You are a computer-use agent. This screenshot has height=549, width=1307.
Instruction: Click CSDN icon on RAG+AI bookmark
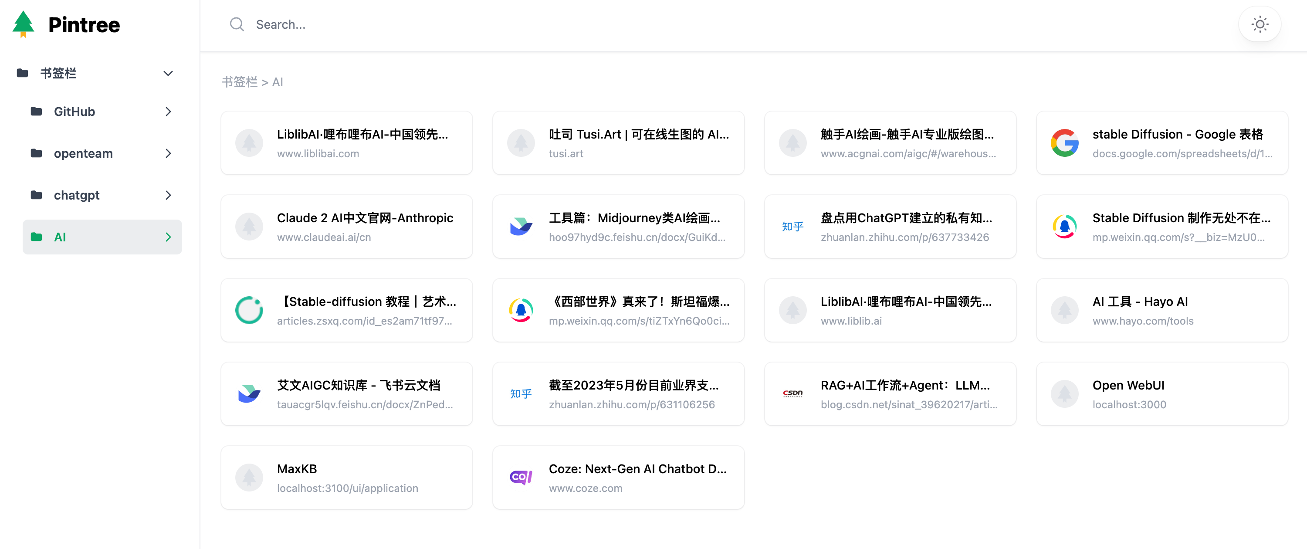point(792,394)
